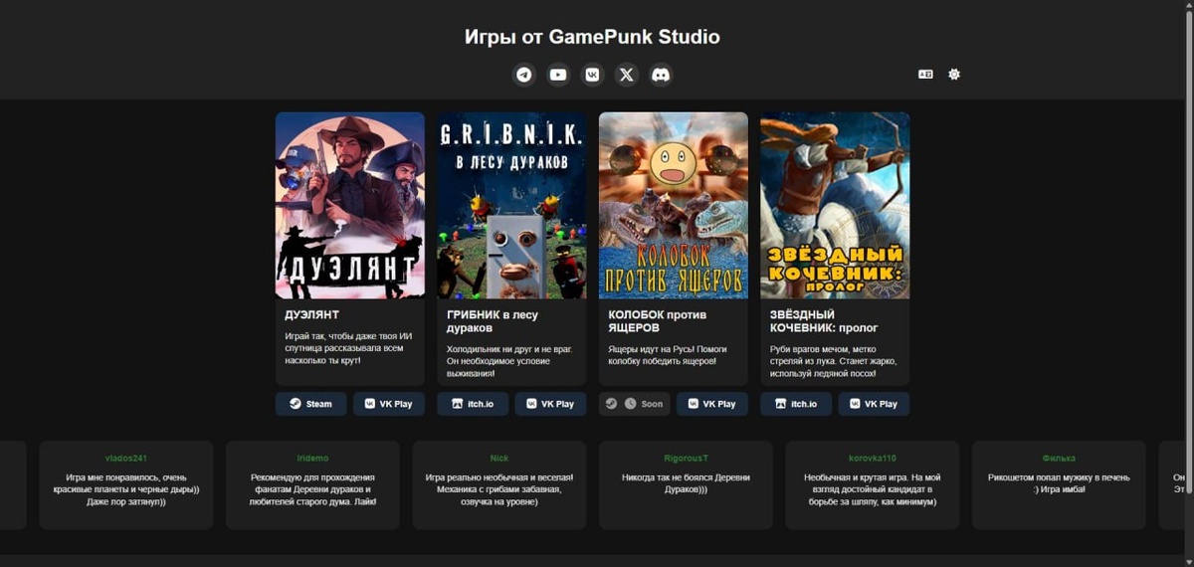Click ДУЭЛЯНТ description about ИИ спутница
The width and height of the screenshot is (1194, 567).
[348, 347]
